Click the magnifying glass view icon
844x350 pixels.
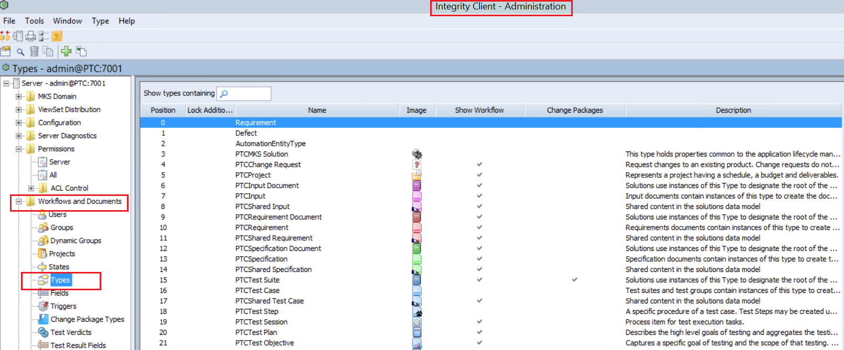20,51
